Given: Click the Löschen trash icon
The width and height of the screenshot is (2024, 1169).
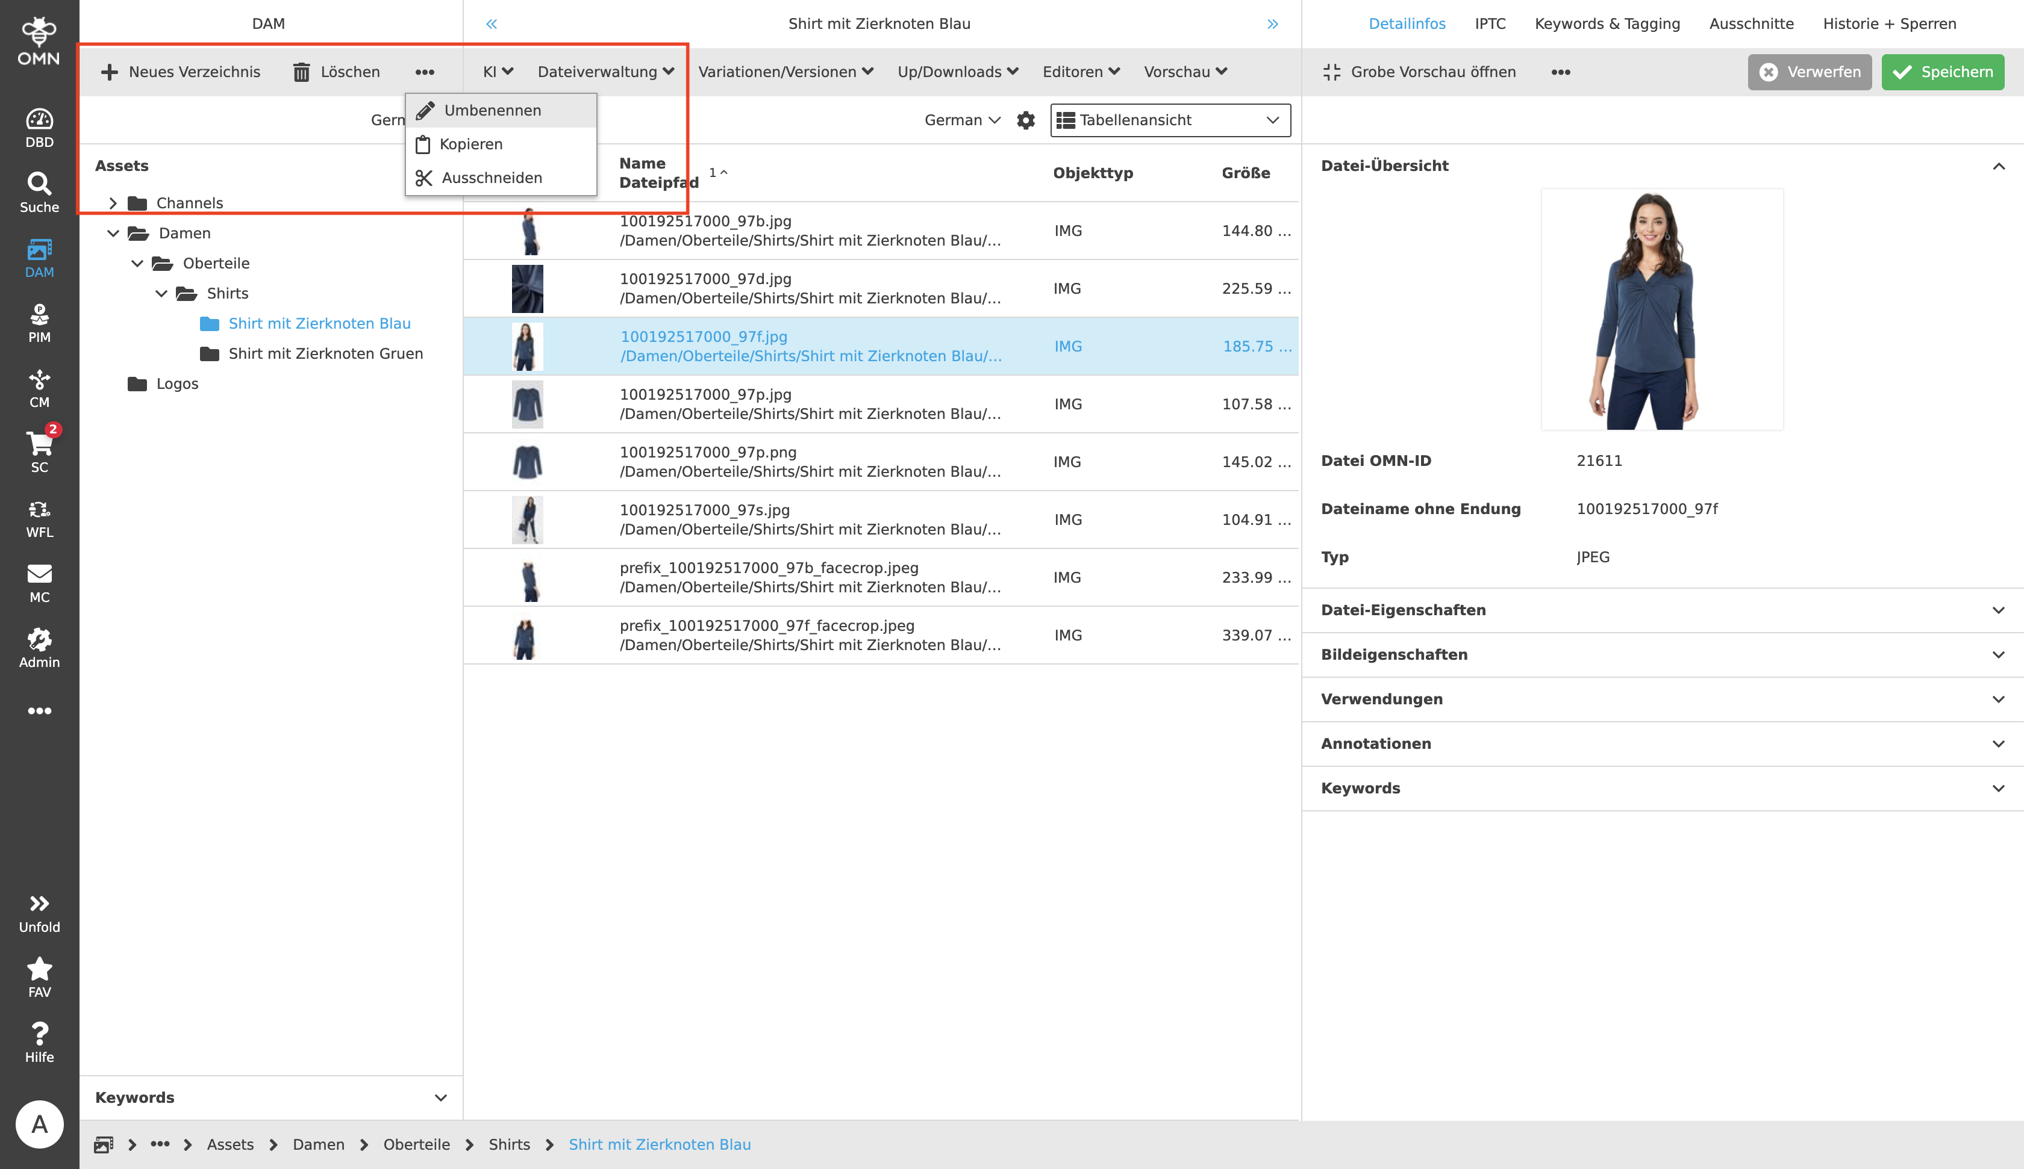Looking at the screenshot, I should pos(301,72).
